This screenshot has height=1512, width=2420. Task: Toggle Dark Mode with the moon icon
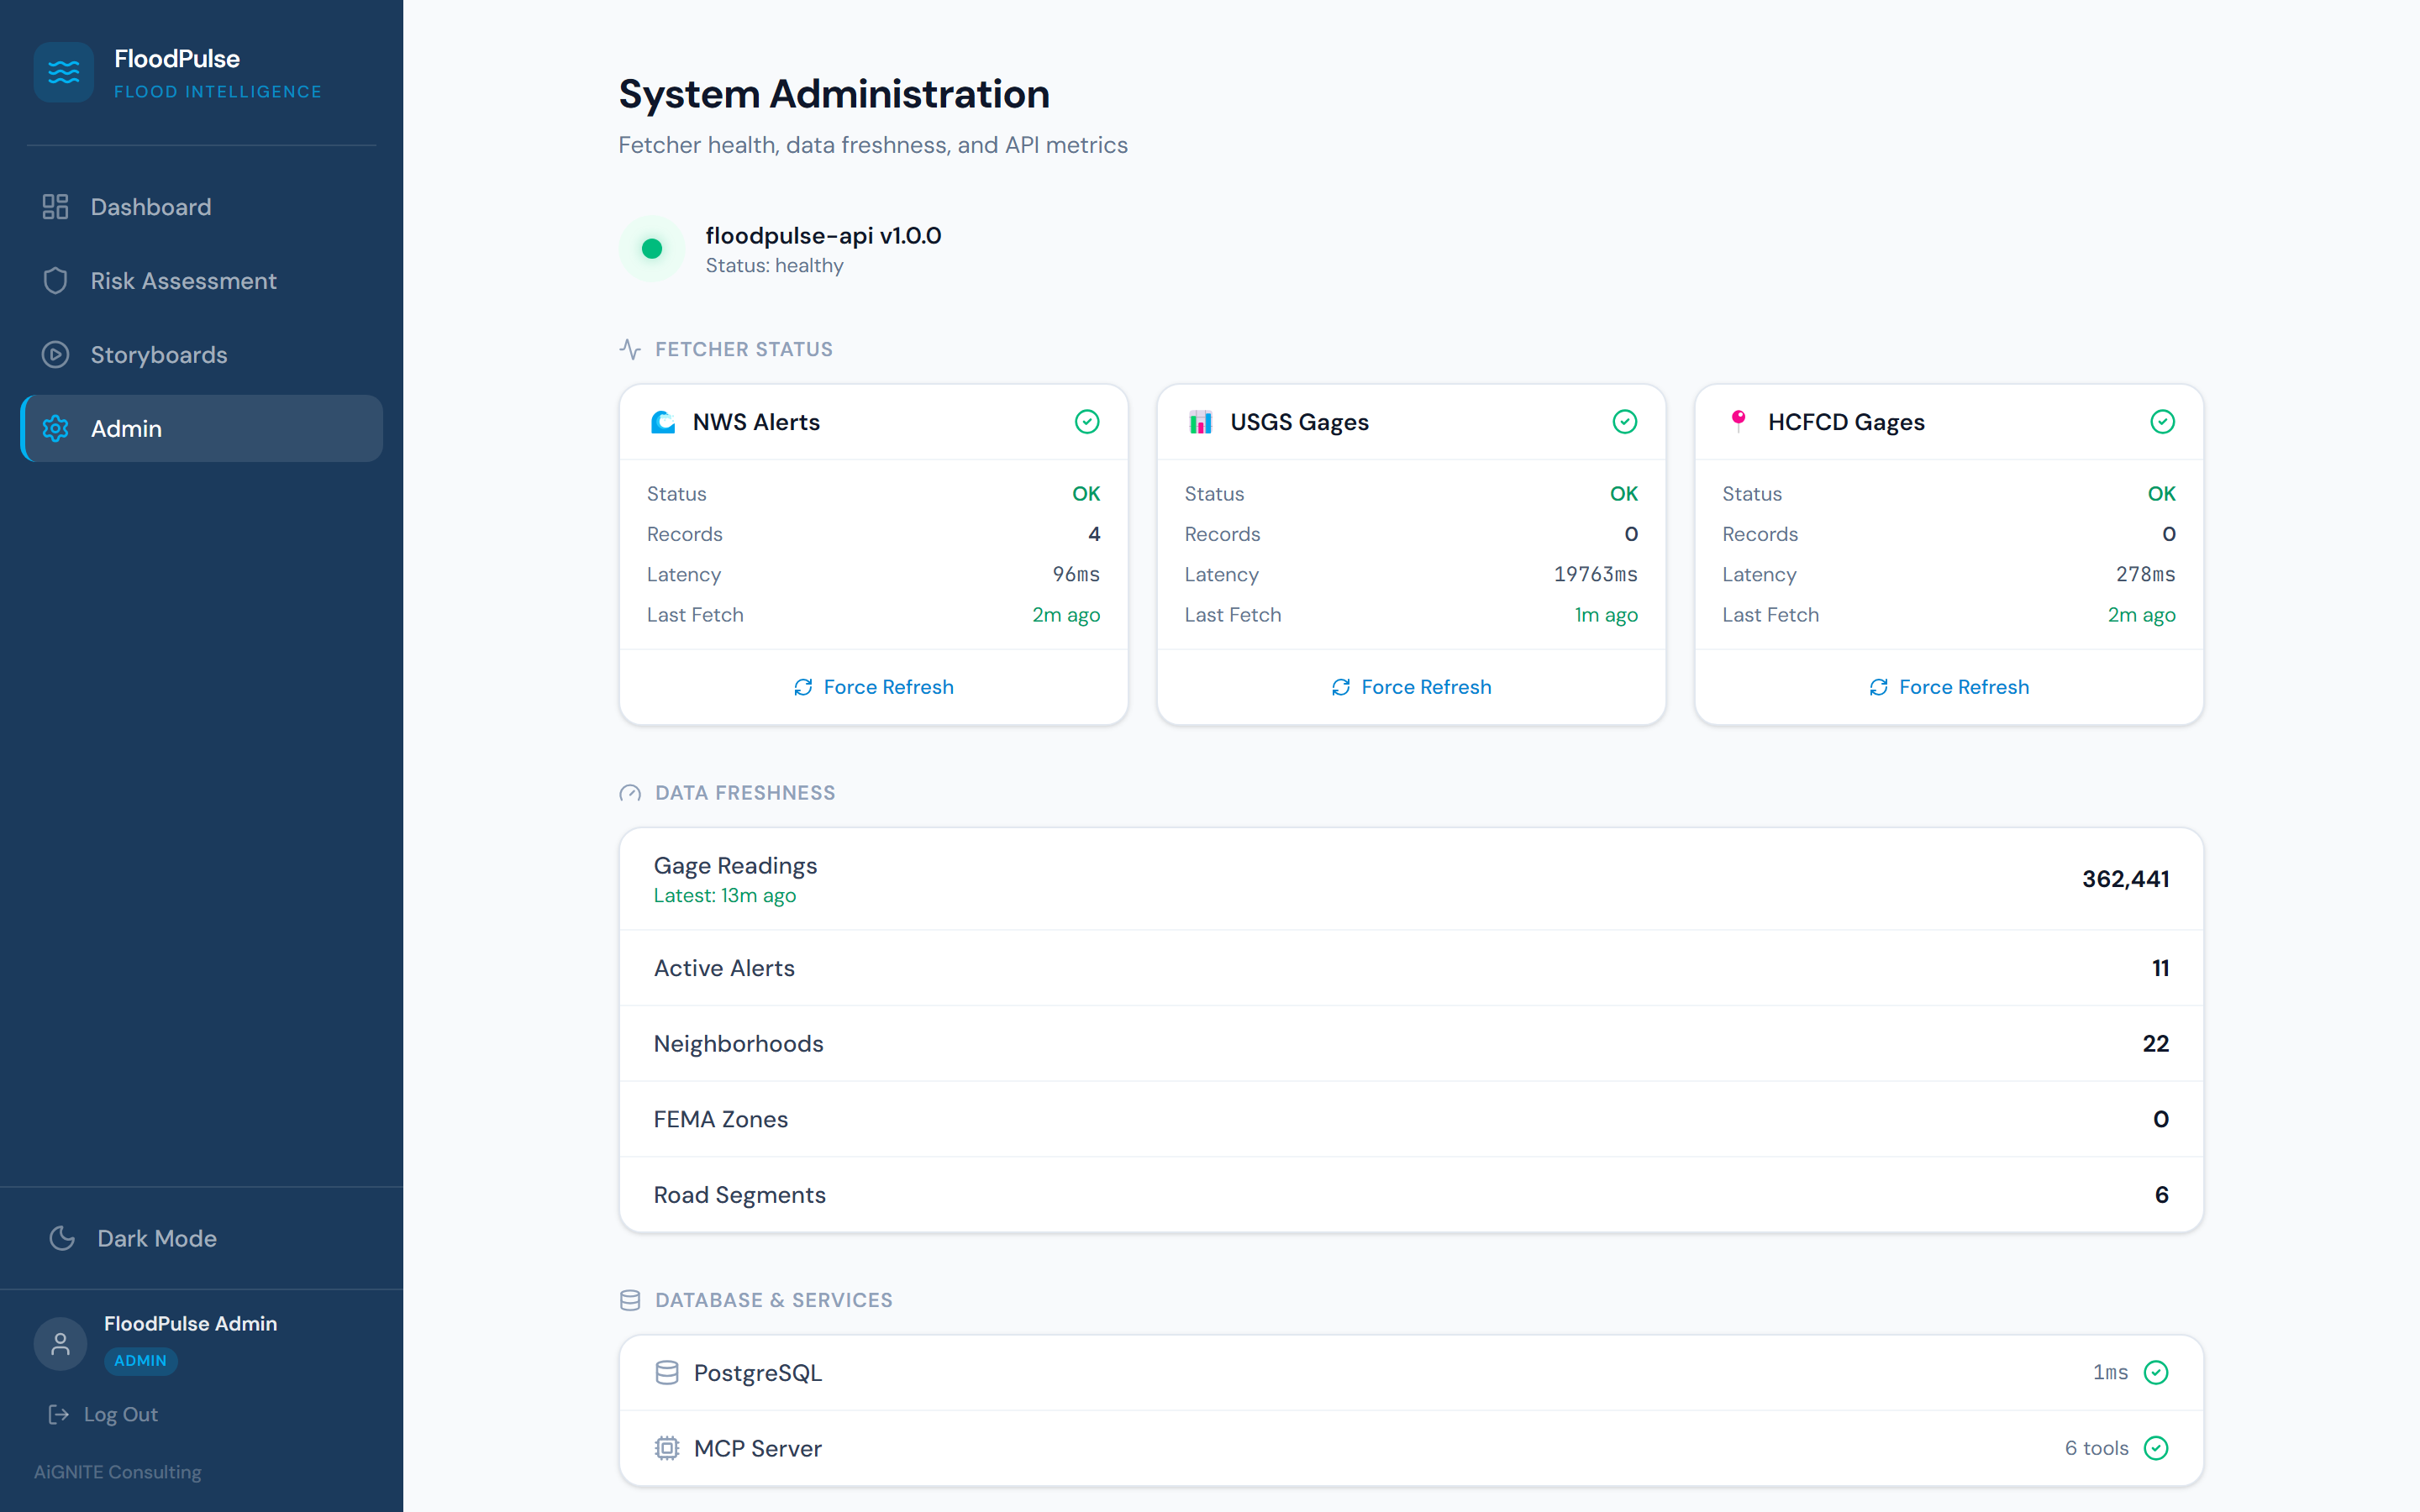pos(62,1238)
